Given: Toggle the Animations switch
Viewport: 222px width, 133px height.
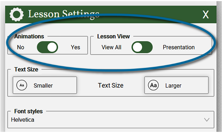Looking at the screenshot, I should click(47, 47).
